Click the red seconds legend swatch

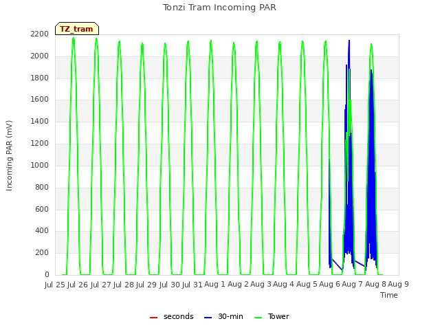coord(153,318)
